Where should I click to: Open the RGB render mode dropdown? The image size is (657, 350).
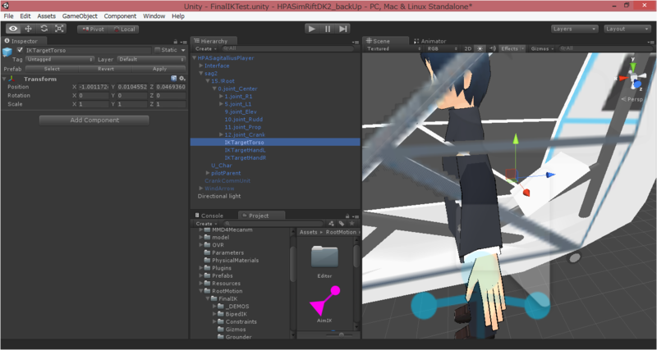[x=443, y=48]
